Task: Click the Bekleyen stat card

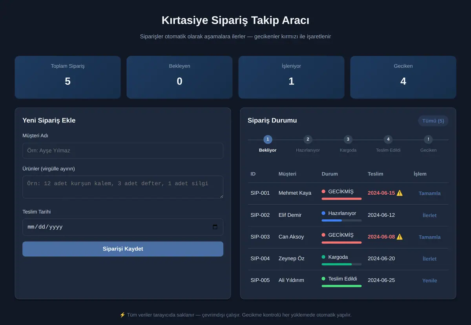Action: pyautogui.click(x=179, y=77)
